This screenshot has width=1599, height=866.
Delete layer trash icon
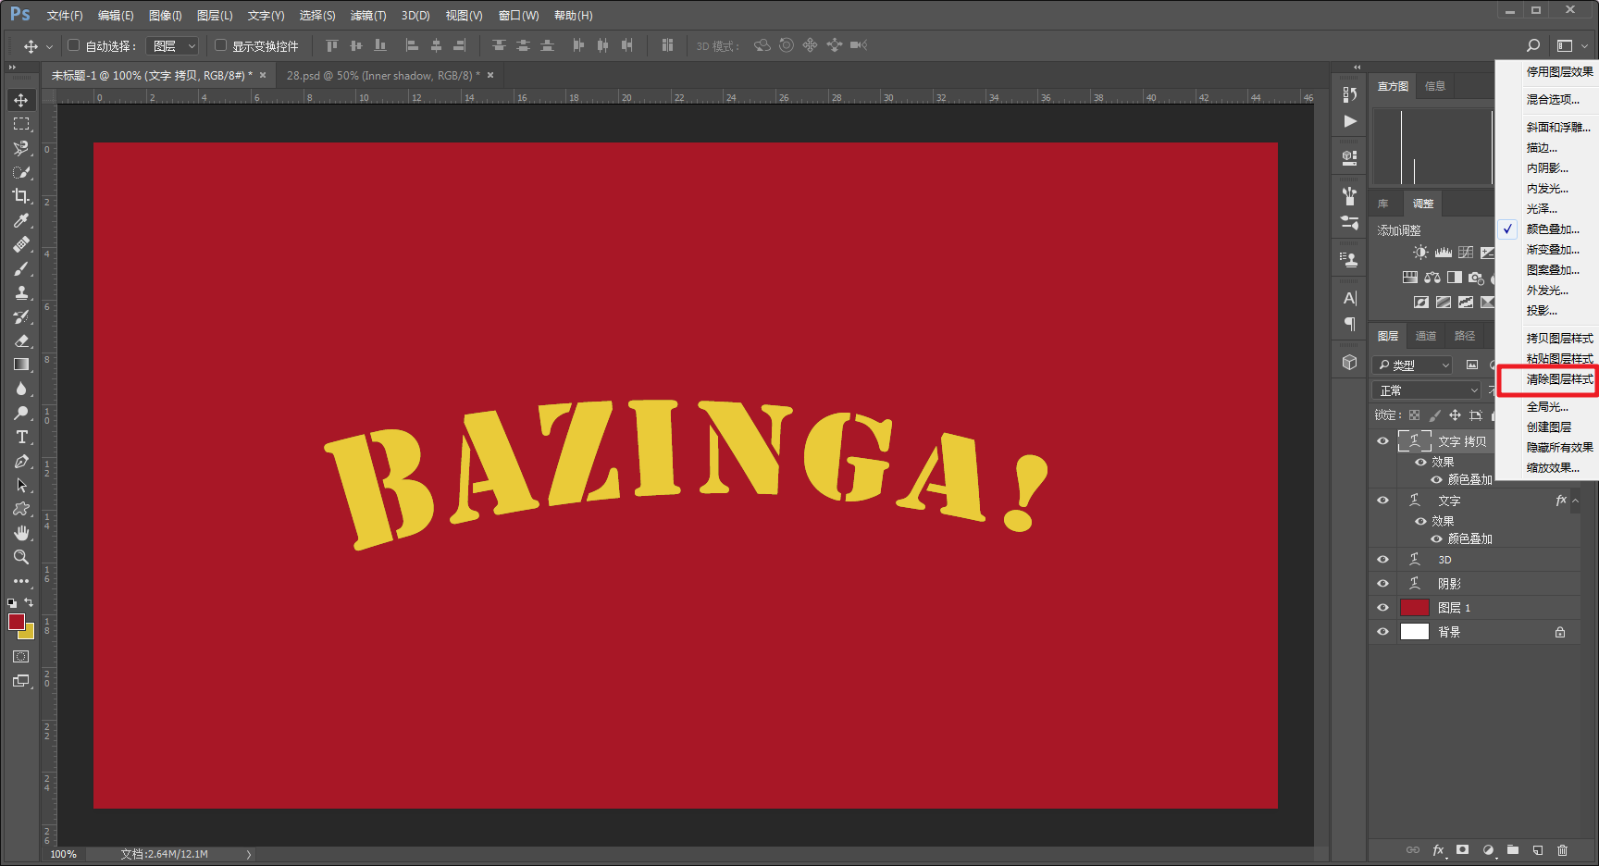click(1562, 849)
